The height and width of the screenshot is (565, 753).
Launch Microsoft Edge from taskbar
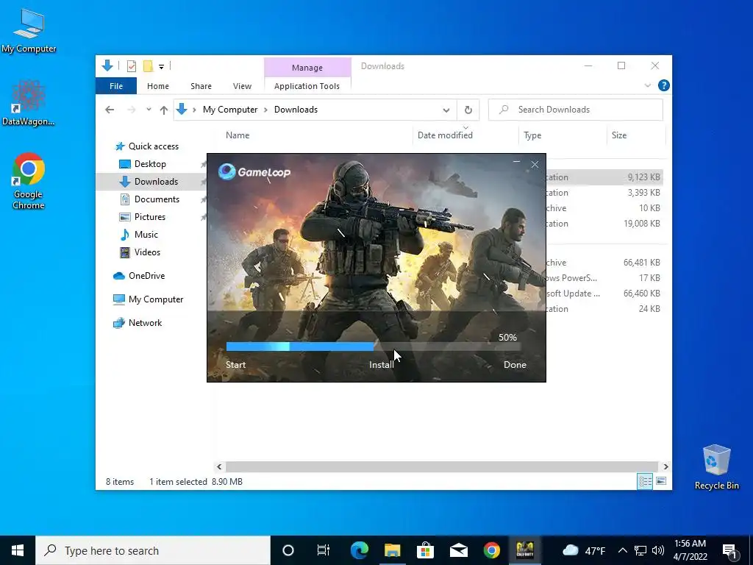pyautogui.click(x=359, y=550)
